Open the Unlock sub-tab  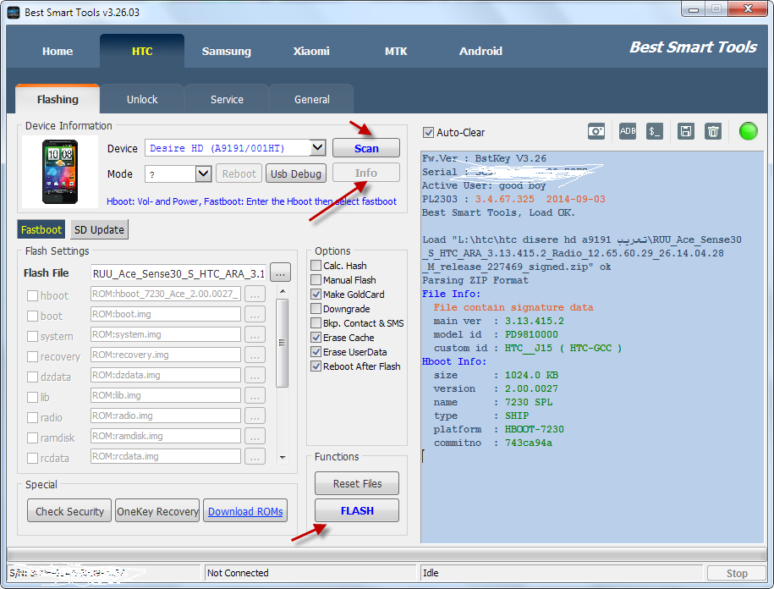(x=142, y=99)
